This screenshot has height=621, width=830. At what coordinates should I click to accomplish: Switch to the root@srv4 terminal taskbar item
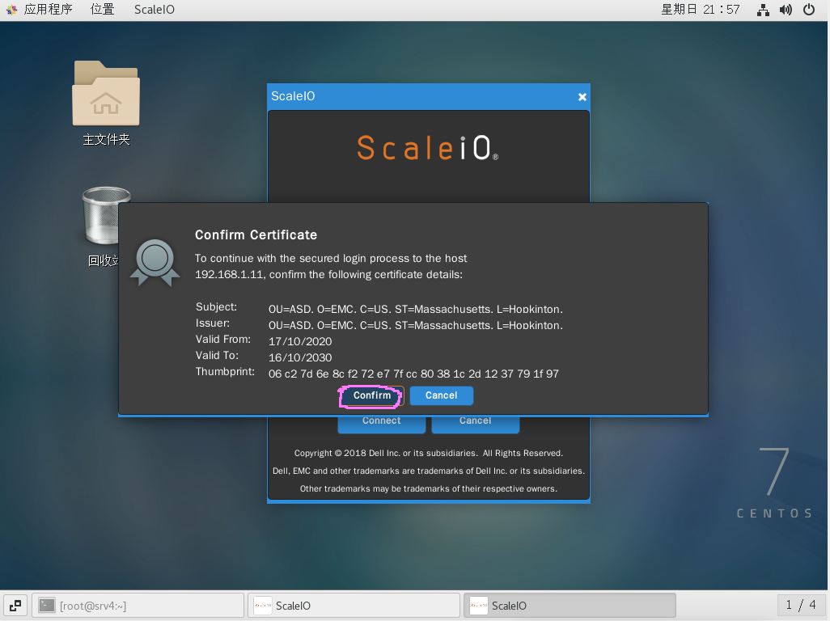(138, 606)
